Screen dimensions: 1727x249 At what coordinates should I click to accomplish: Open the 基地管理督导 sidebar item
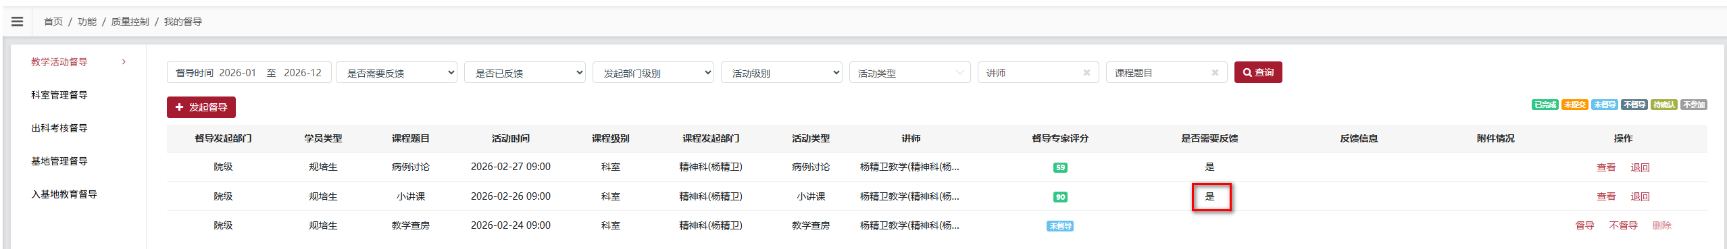(x=59, y=161)
